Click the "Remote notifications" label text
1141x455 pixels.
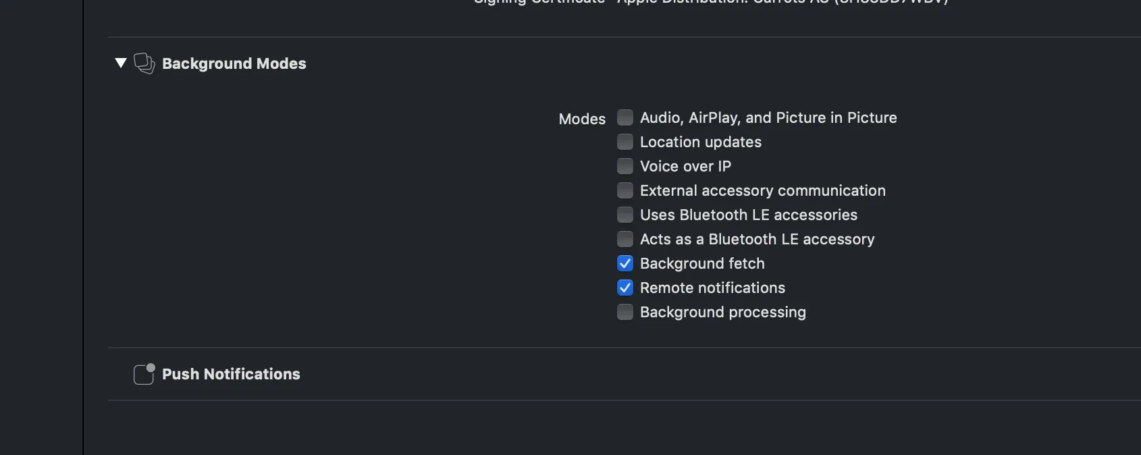712,288
